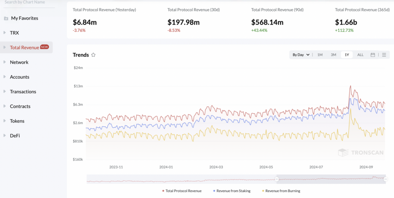Expand the TRX category arrow

point(5,33)
